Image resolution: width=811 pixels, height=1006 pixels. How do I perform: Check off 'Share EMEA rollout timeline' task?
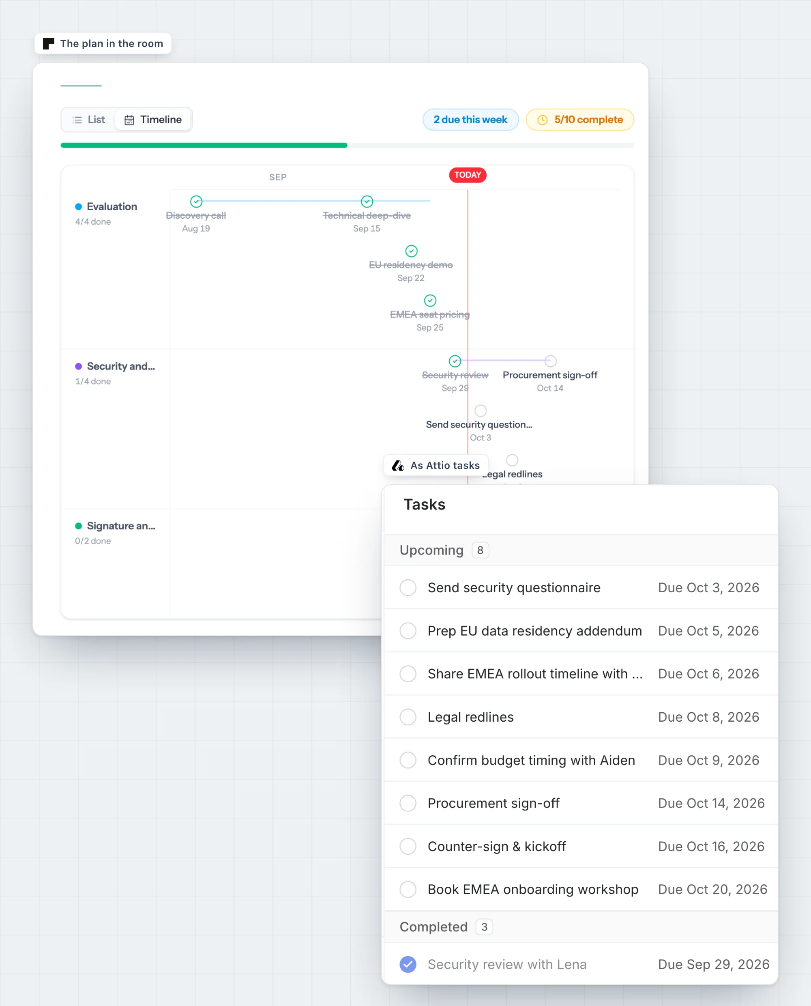[408, 674]
